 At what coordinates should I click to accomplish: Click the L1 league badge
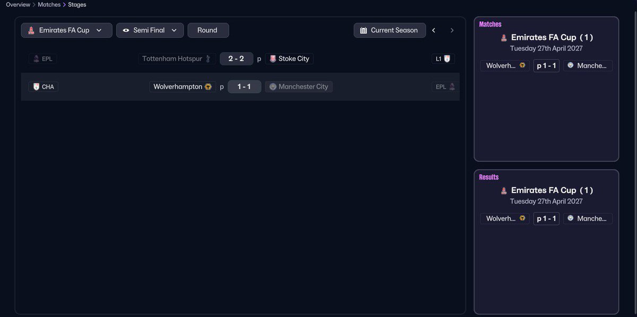[x=443, y=59]
